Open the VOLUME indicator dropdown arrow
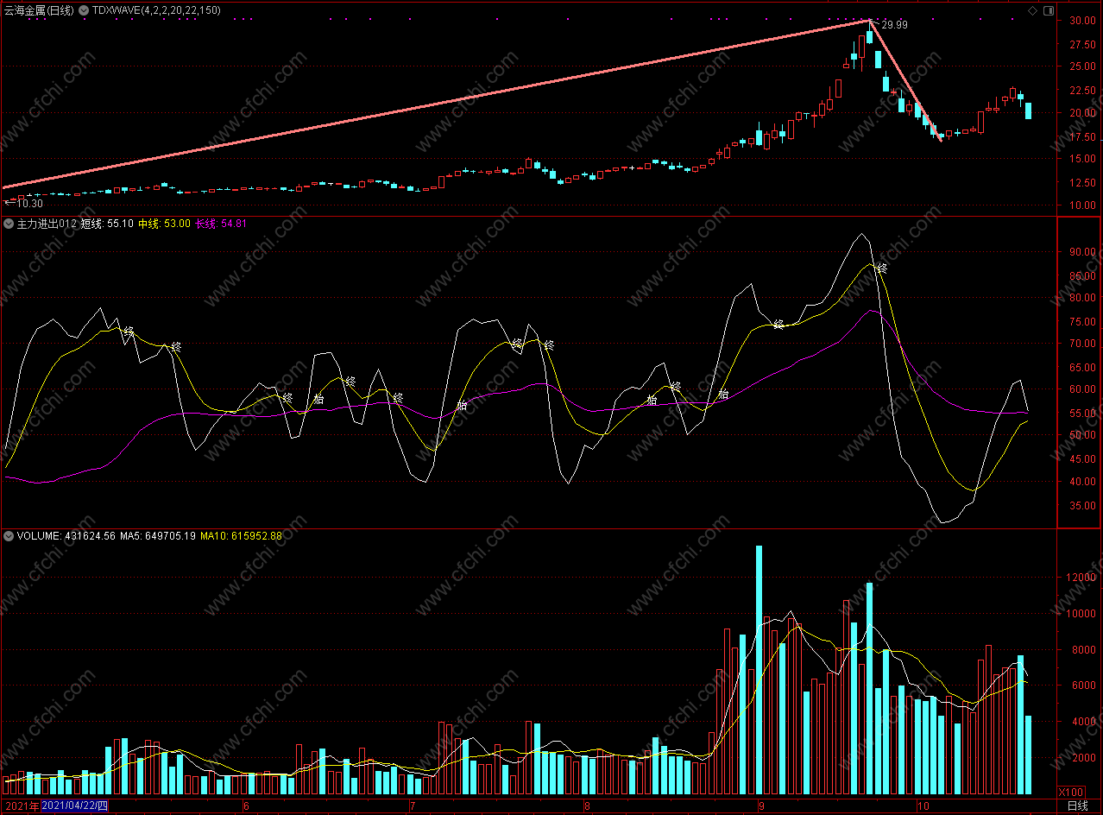Viewport: 1103px width, 815px height. [x=9, y=536]
